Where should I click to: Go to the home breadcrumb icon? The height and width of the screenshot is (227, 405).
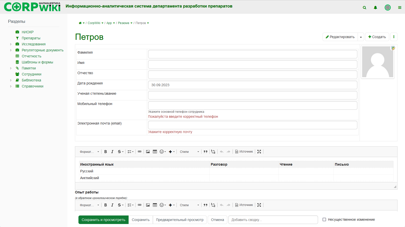point(80,23)
